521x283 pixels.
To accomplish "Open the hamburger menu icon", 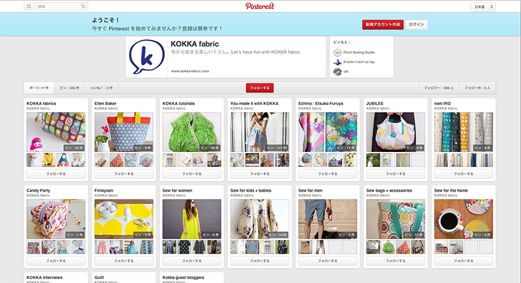I will pyautogui.click(x=29, y=7).
